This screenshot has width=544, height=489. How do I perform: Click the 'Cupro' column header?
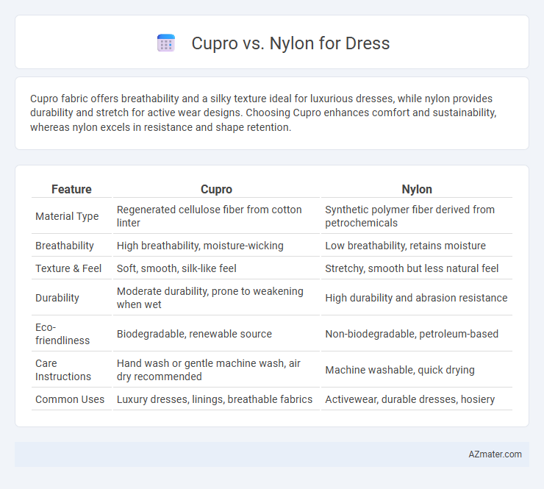pyautogui.click(x=216, y=189)
